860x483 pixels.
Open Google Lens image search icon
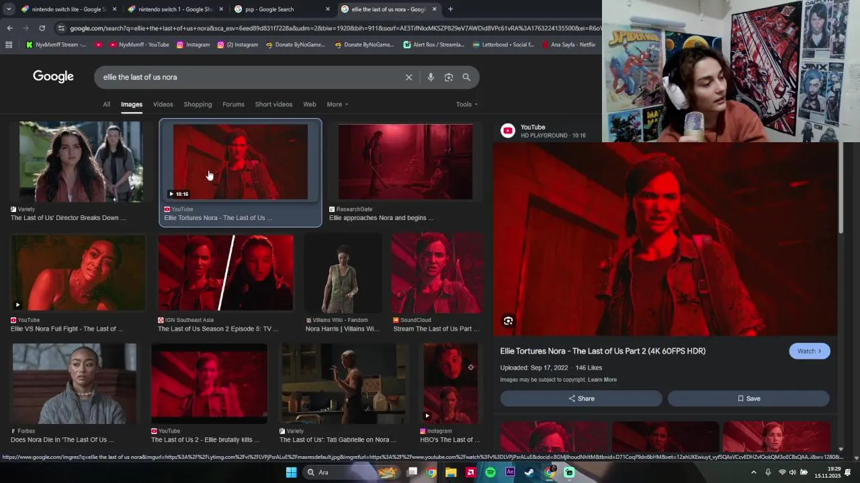tap(449, 77)
